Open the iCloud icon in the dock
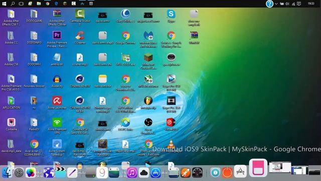The image size is (321, 181). (x=144, y=173)
